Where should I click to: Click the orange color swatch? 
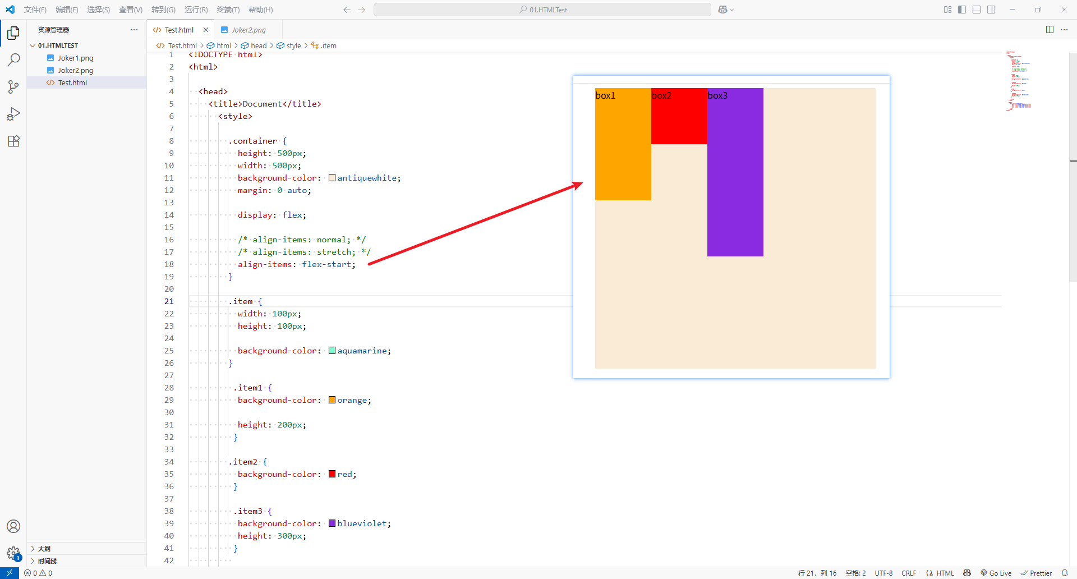tap(332, 400)
